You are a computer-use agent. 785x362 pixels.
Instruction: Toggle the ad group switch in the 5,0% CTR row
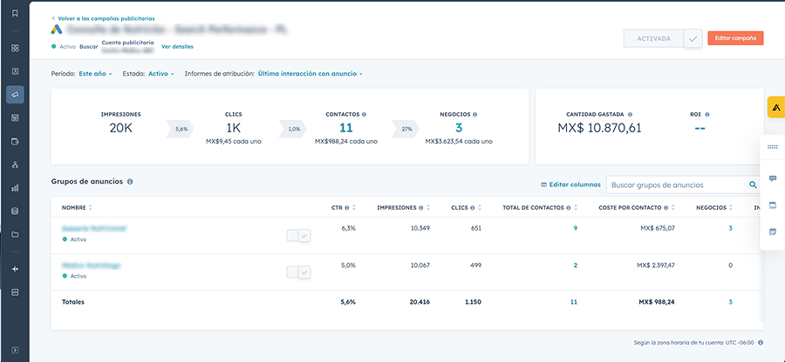[299, 272]
